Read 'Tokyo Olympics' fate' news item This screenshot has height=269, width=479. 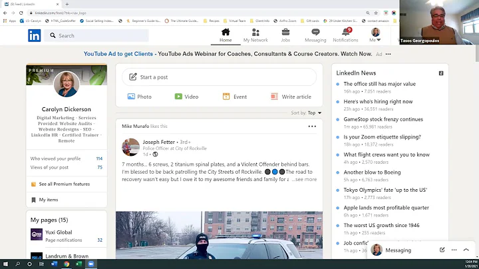click(x=385, y=190)
